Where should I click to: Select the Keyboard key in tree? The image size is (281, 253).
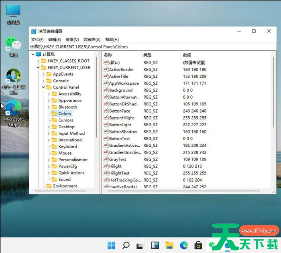[68, 146]
